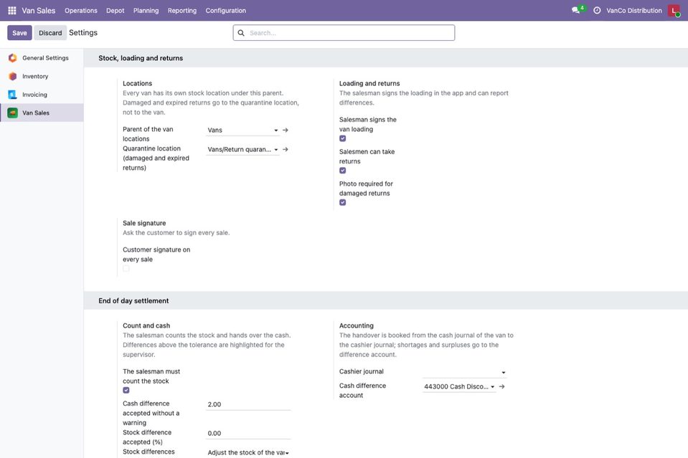Screen dimensions: 688x458
Task: Open the Planning menu
Action: coord(146,11)
